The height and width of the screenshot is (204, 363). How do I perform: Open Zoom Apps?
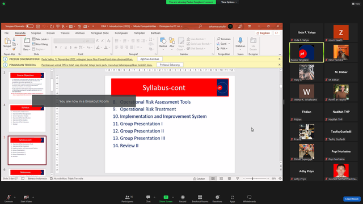point(233,198)
